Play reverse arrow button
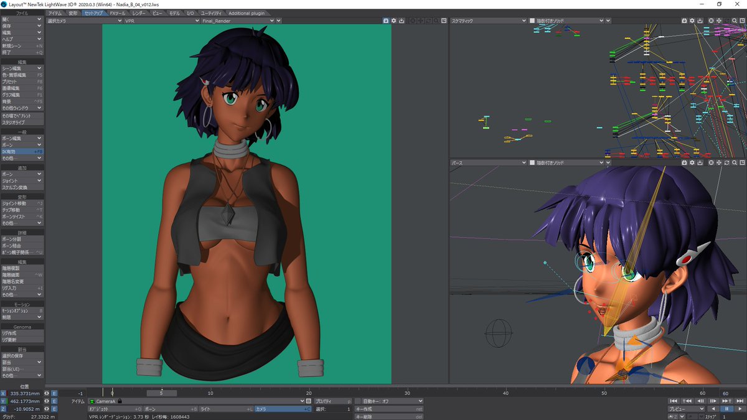The height and width of the screenshot is (420, 747). coord(713,409)
